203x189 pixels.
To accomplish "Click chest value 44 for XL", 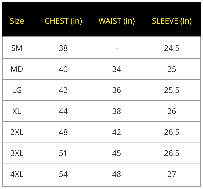I will pyautogui.click(x=63, y=111).
